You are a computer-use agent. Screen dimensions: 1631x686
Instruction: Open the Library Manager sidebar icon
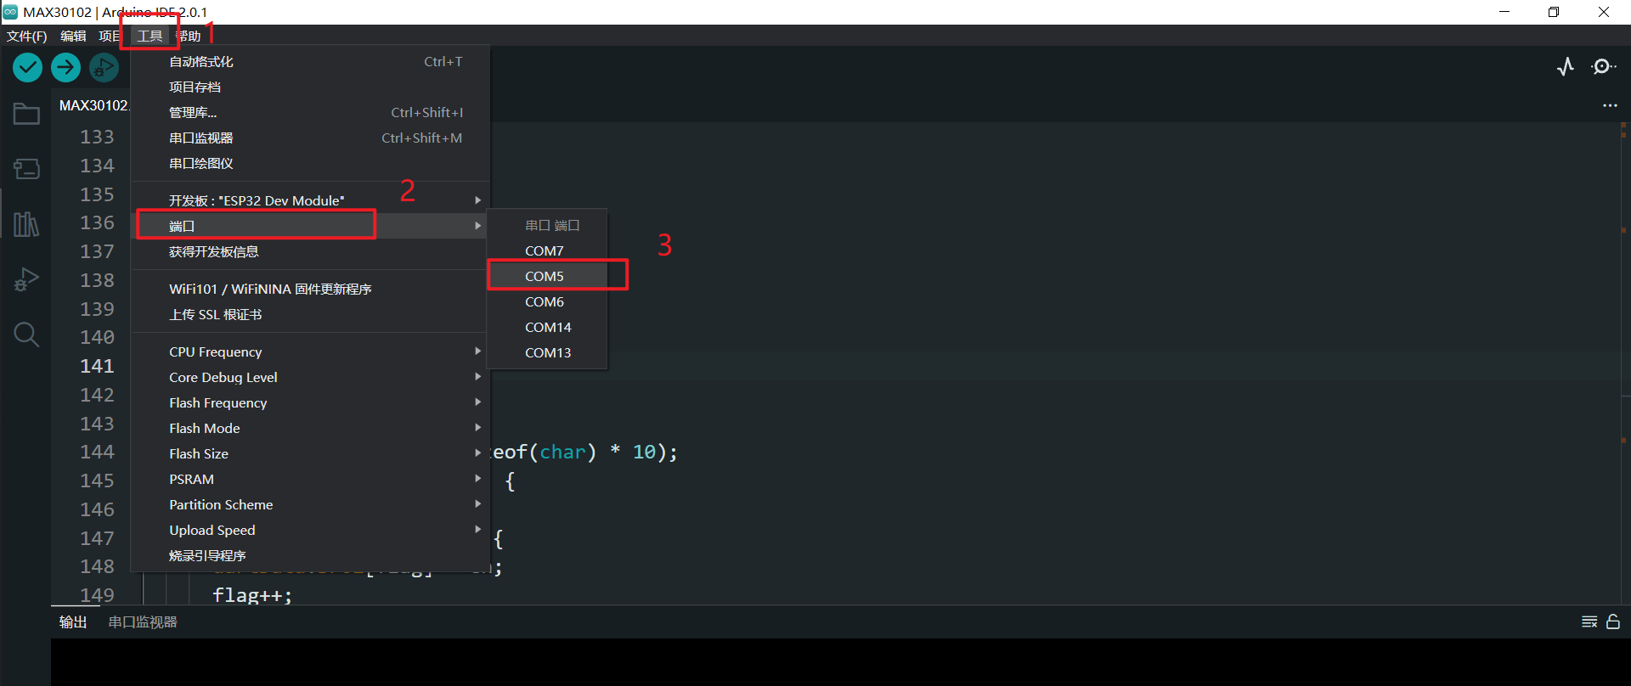coord(26,224)
